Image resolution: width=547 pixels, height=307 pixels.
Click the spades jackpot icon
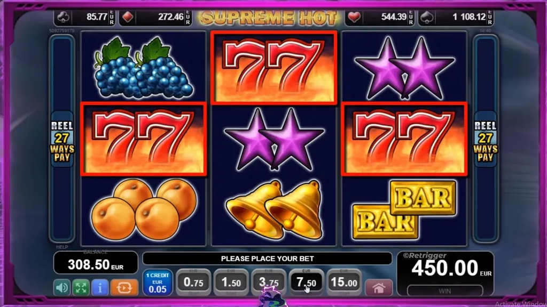pos(427,17)
